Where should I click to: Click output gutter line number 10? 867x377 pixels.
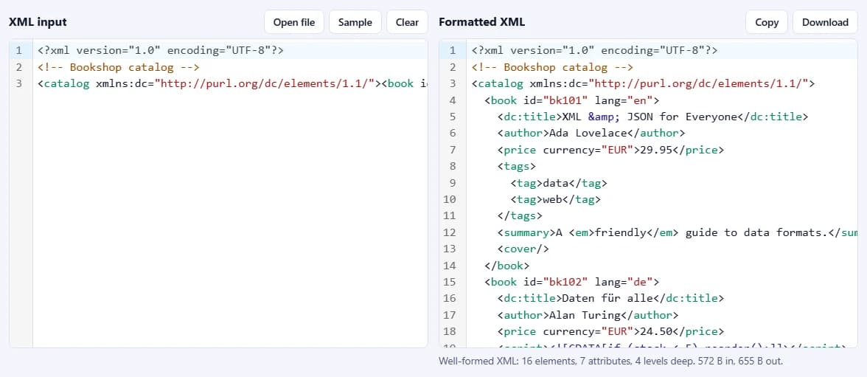tap(450, 199)
